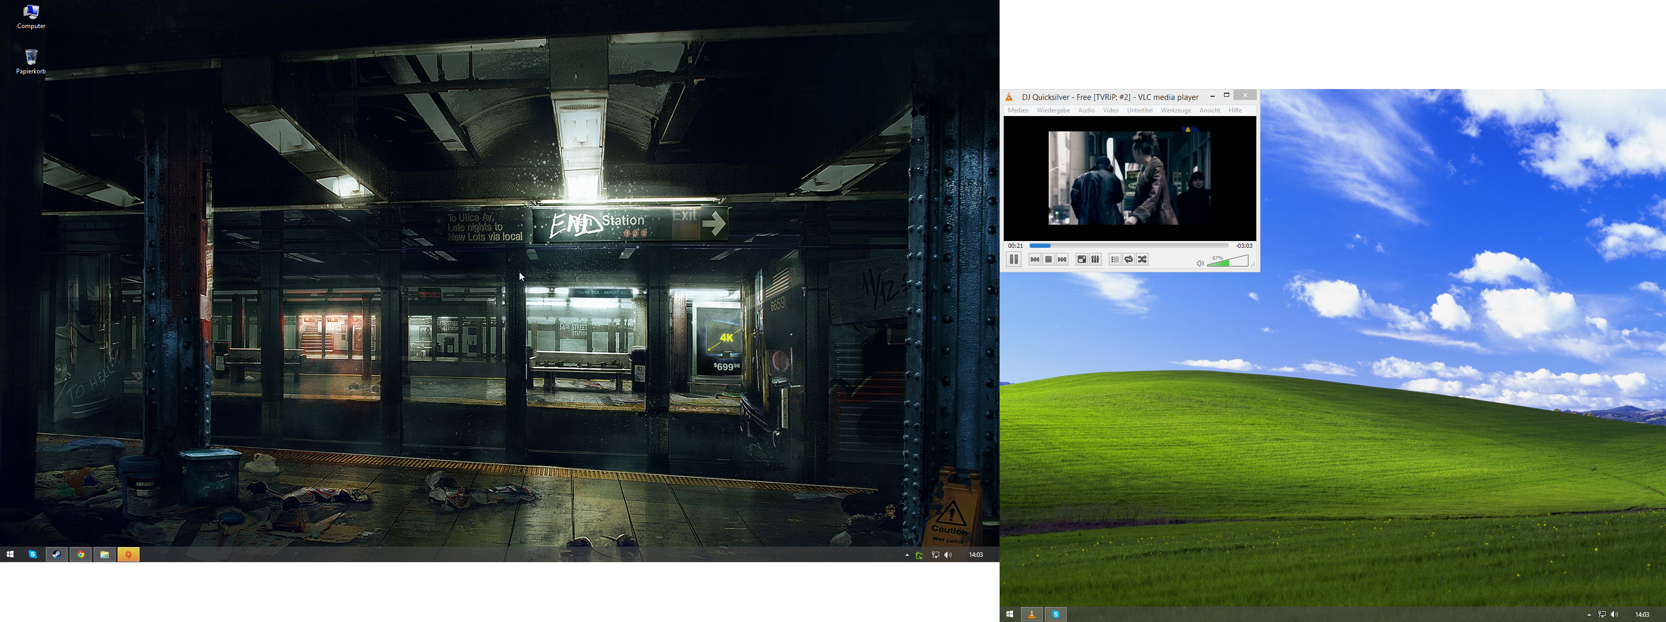This screenshot has width=1666, height=622.
Task: Seek within the VLC progress bar
Action: [x=1129, y=246]
